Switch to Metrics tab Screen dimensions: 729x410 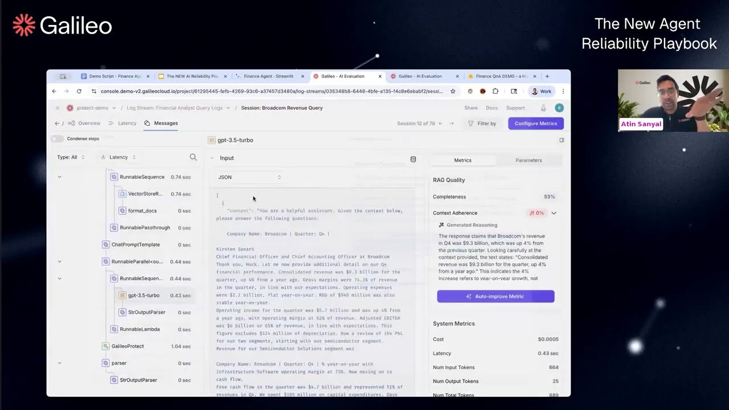[x=462, y=160]
